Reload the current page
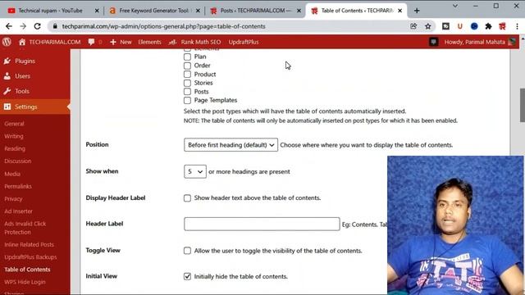The width and height of the screenshot is (525, 295). coord(38,26)
